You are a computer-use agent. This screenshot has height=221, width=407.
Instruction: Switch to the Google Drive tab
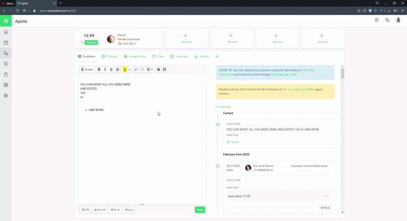[135, 56]
